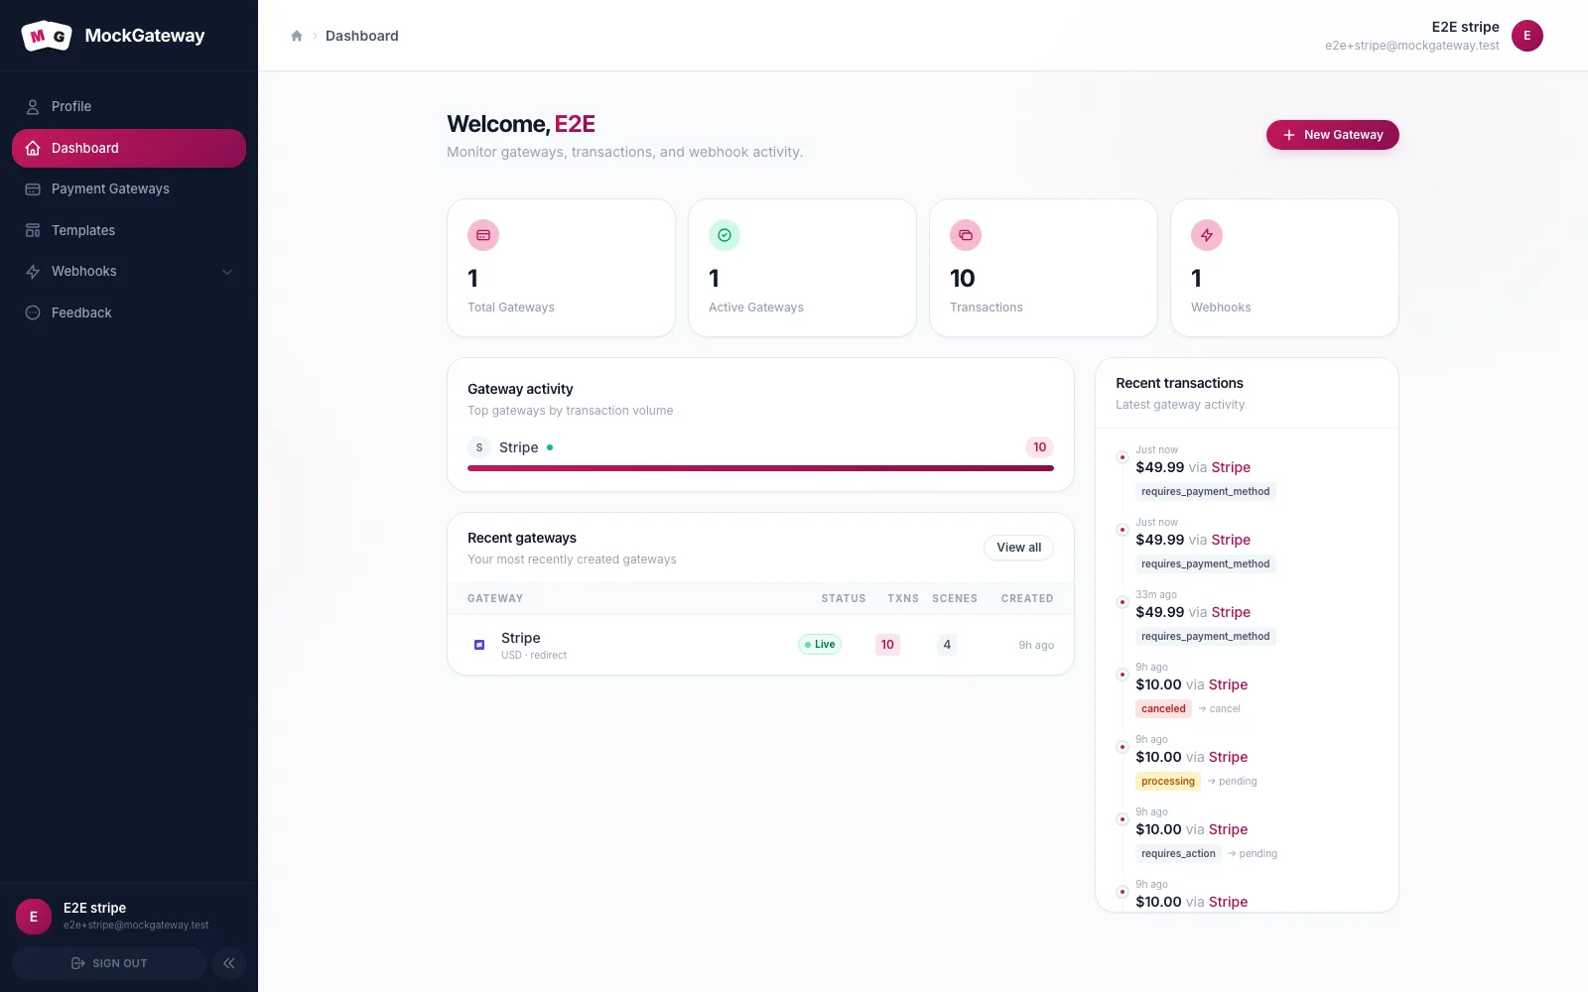Click the SCENES count 4 badge
This screenshot has height=992, width=1588.
[947, 645]
